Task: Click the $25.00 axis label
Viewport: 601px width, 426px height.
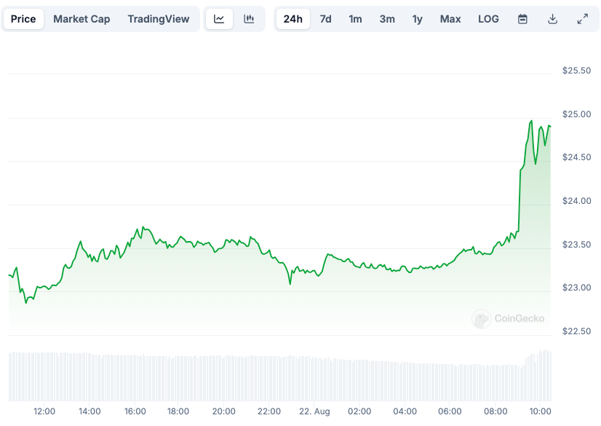Action: point(576,114)
